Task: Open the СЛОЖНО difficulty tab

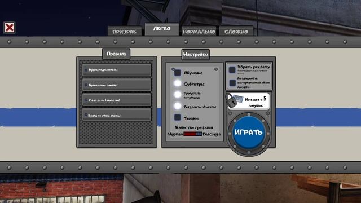Action: pyautogui.click(x=236, y=32)
